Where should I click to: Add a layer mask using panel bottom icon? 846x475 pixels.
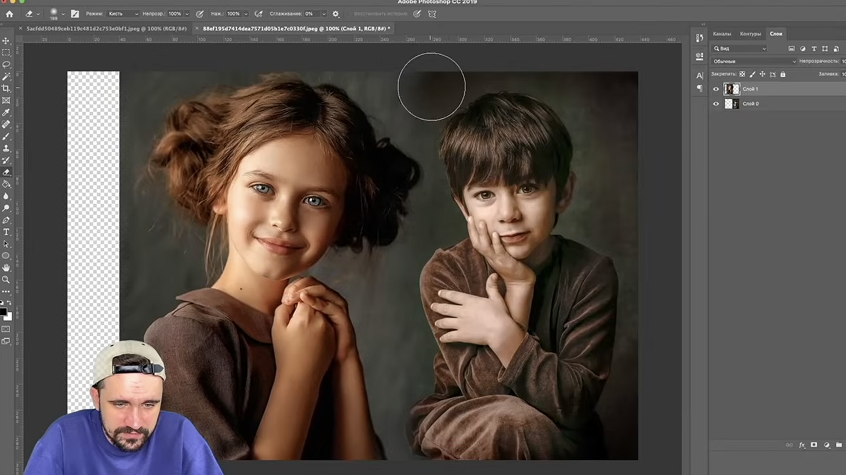coord(814,445)
